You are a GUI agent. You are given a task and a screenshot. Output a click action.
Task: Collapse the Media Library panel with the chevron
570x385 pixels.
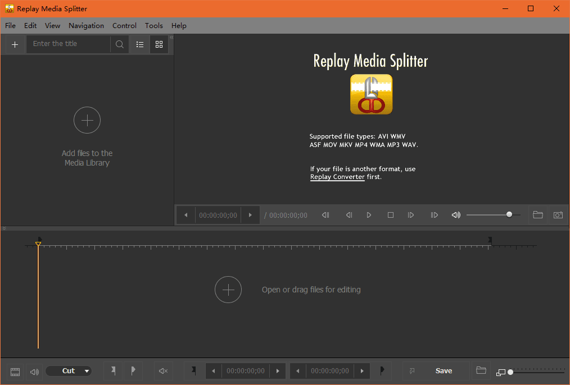(x=171, y=38)
